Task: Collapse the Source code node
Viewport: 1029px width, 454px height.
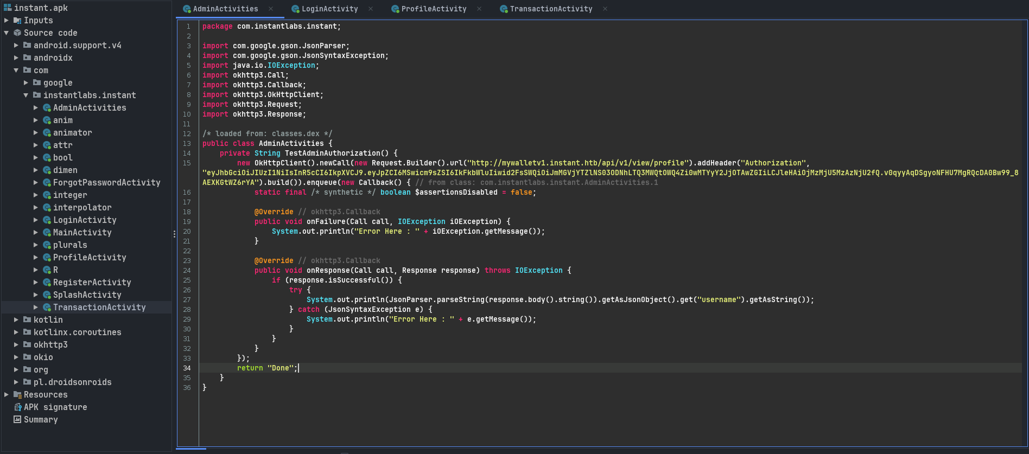Action: point(7,33)
